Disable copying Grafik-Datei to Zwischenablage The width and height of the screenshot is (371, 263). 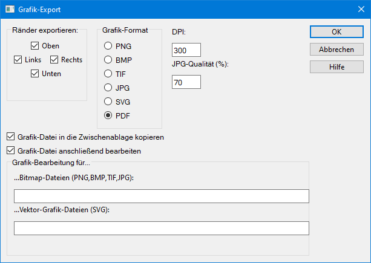coord(10,137)
